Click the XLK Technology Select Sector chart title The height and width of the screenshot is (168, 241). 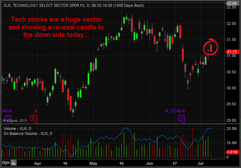pyautogui.click(x=74, y=5)
